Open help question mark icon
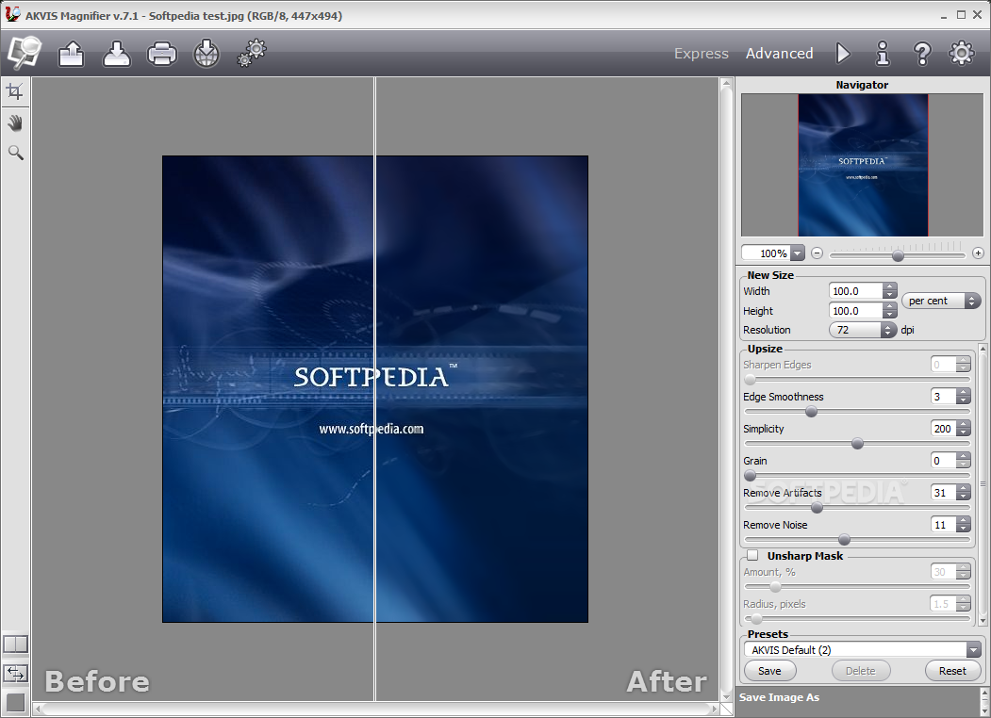The height and width of the screenshot is (718, 991). (x=922, y=54)
